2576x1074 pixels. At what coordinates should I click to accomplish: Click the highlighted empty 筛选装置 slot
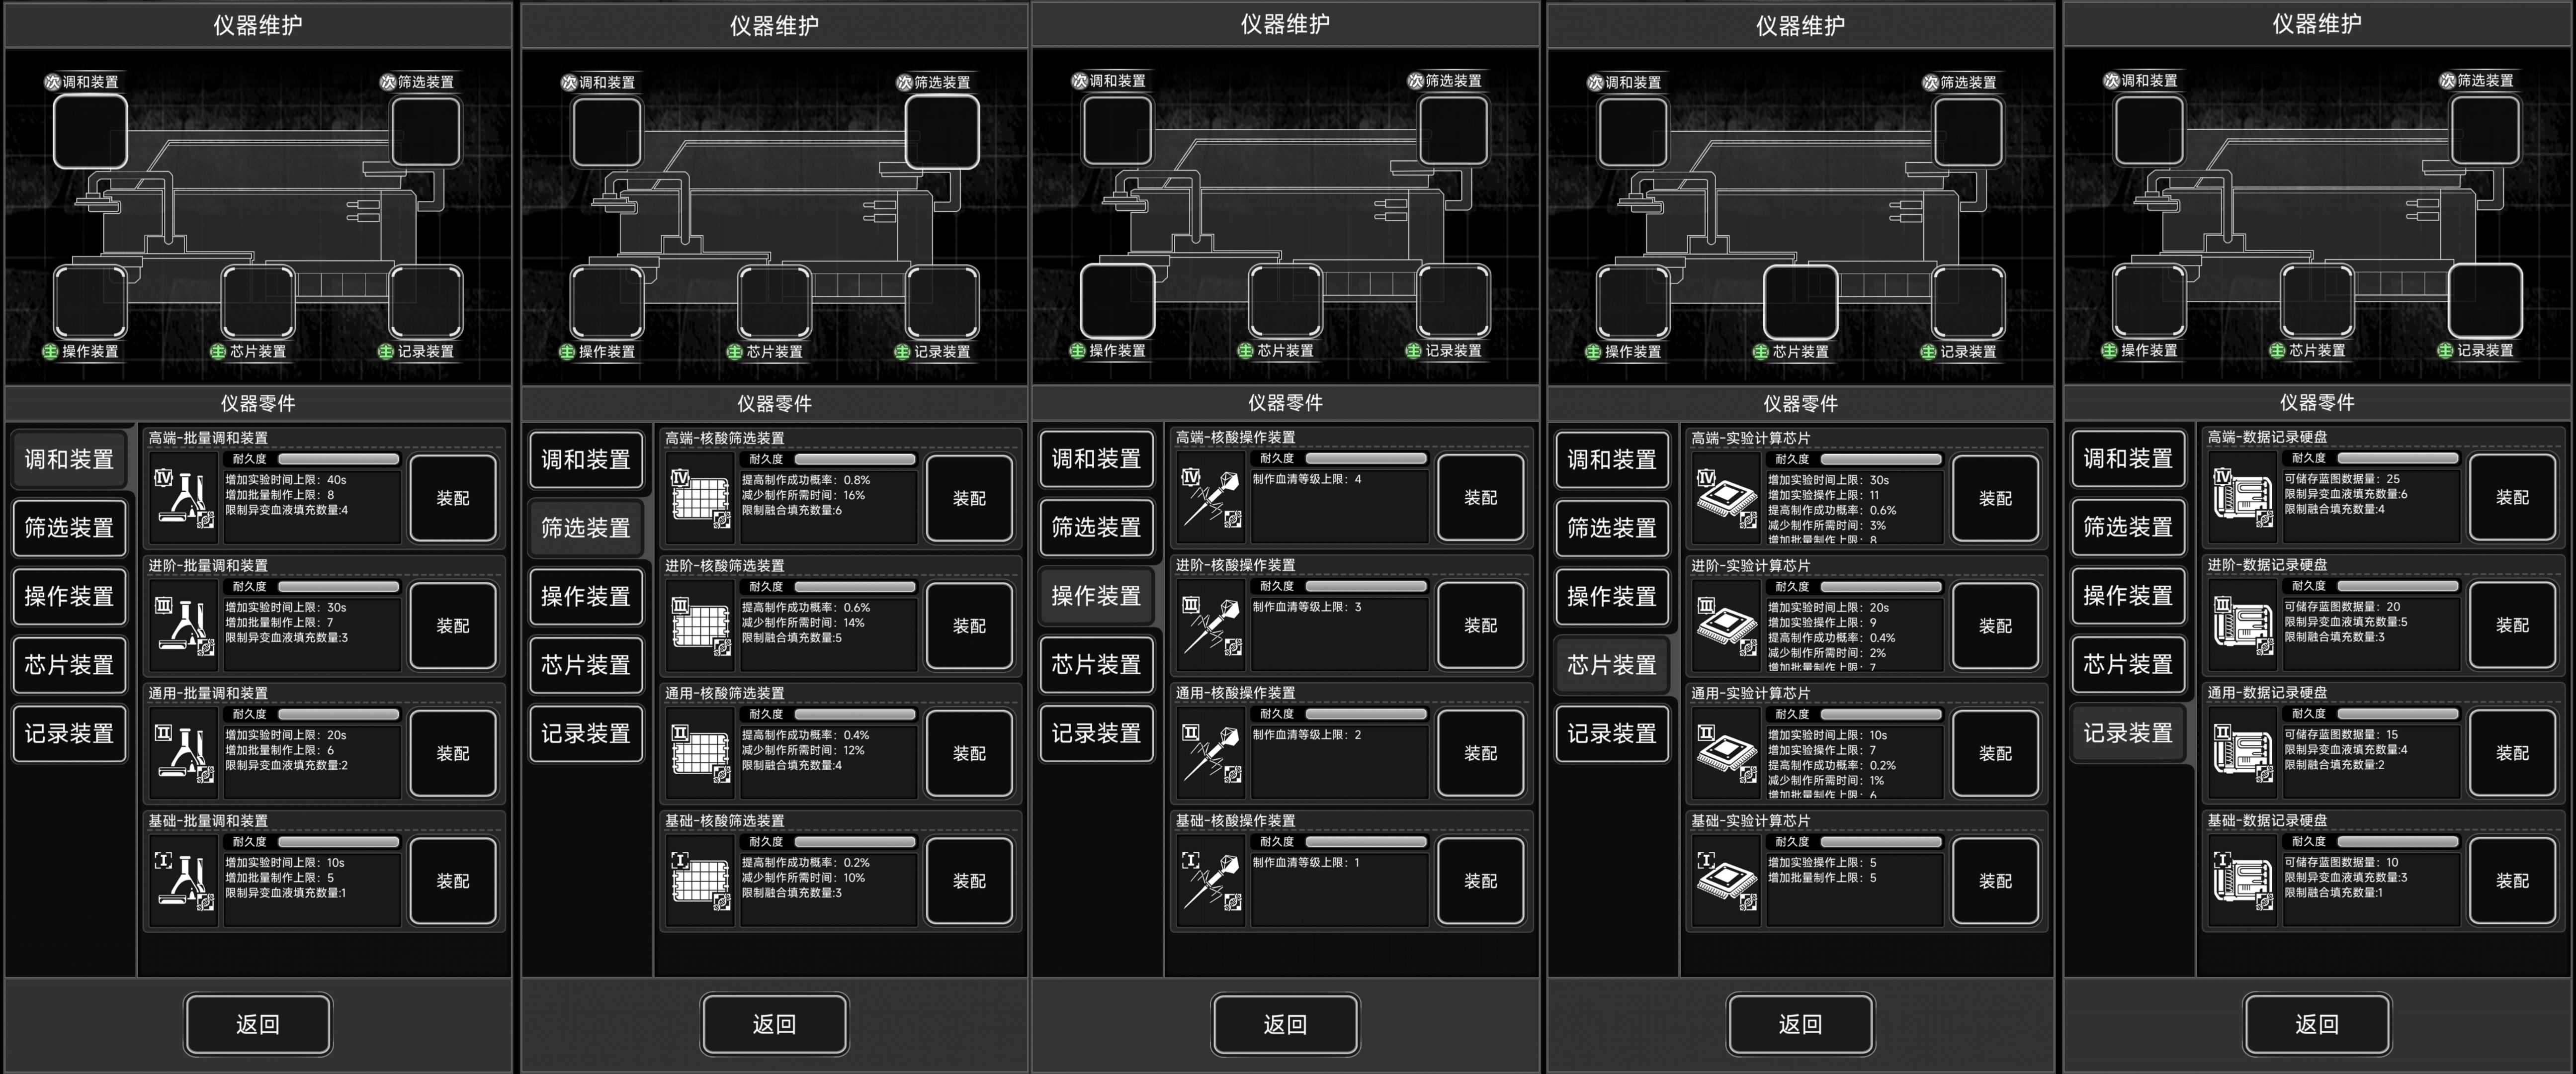pyautogui.click(x=941, y=132)
